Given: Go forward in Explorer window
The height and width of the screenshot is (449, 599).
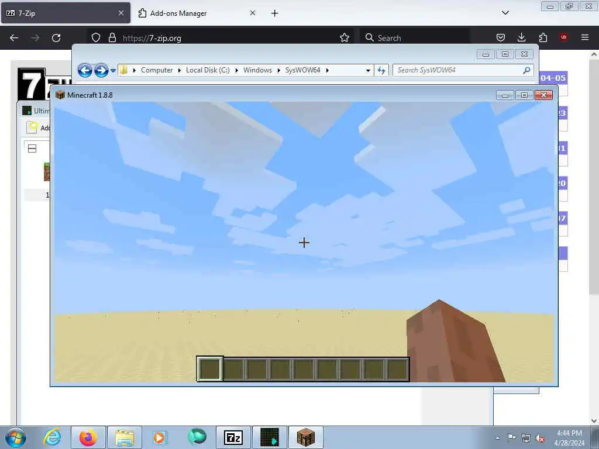Looking at the screenshot, I should coord(101,70).
